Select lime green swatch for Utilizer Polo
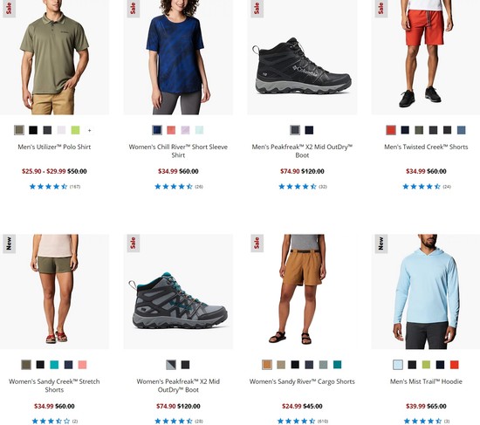Screen dimensions: 480x425 pyautogui.click(x=75, y=130)
